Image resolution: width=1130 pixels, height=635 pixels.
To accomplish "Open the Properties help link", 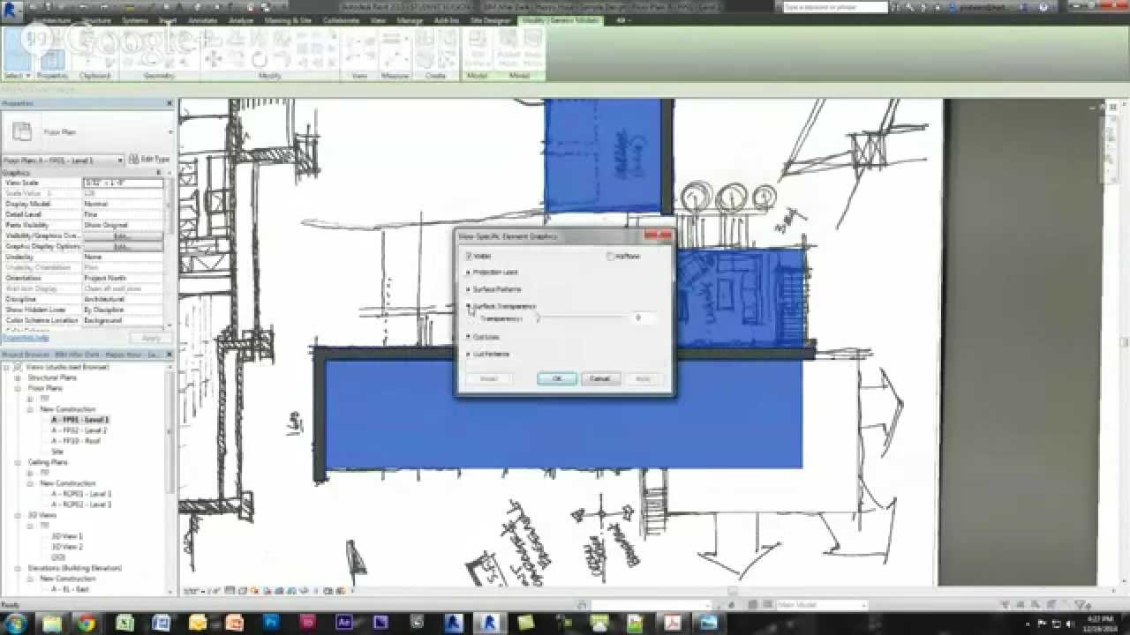I will point(26,338).
